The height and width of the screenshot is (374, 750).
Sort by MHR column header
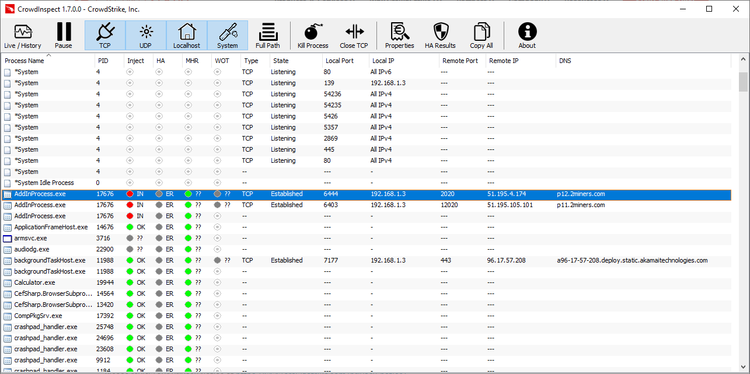(197, 61)
